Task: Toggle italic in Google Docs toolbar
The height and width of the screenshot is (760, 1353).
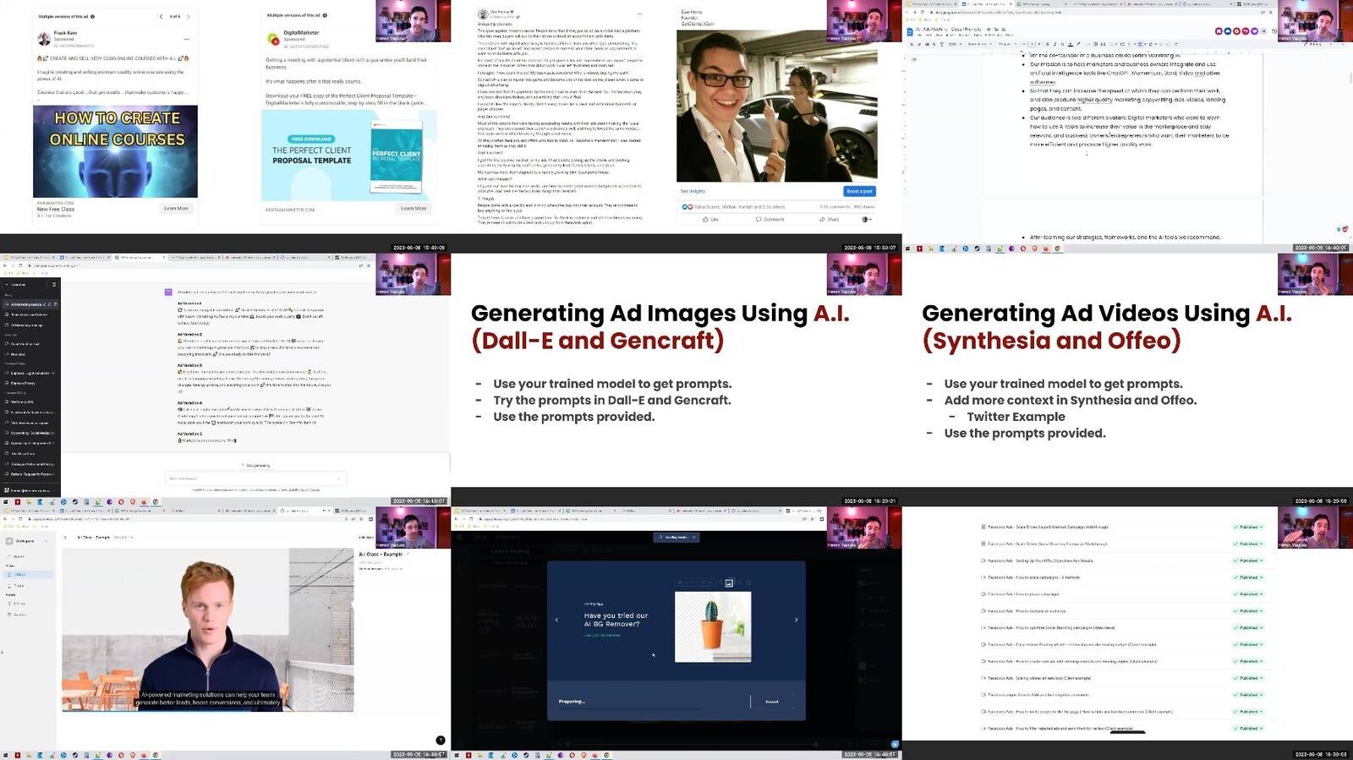Action: tap(1055, 44)
